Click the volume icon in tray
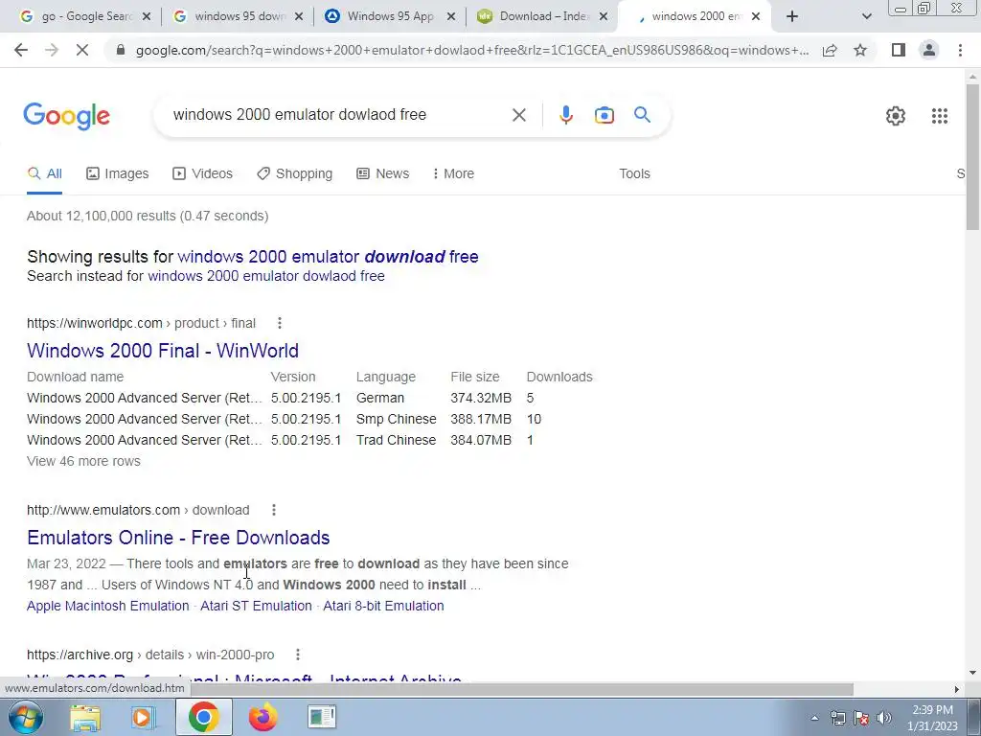Image resolution: width=981 pixels, height=736 pixels. click(x=884, y=718)
